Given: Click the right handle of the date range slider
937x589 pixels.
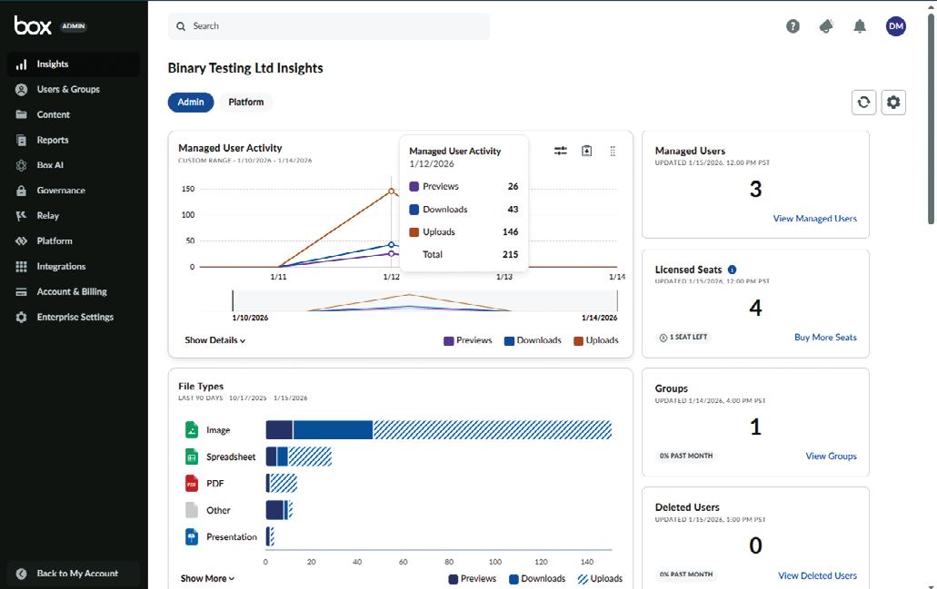Looking at the screenshot, I should [617, 300].
